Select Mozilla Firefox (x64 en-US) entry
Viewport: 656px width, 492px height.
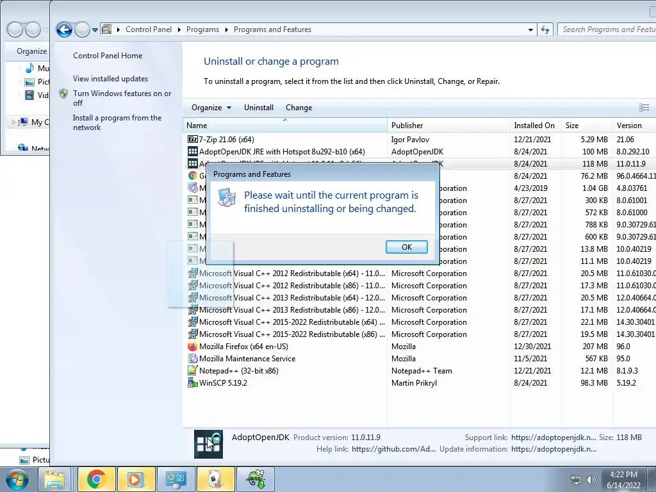[x=243, y=347]
